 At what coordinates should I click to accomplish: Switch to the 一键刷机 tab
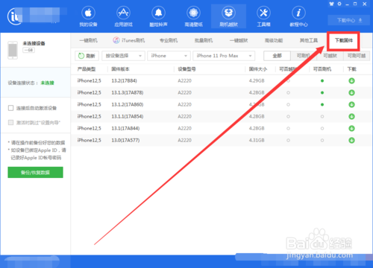(x=89, y=40)
